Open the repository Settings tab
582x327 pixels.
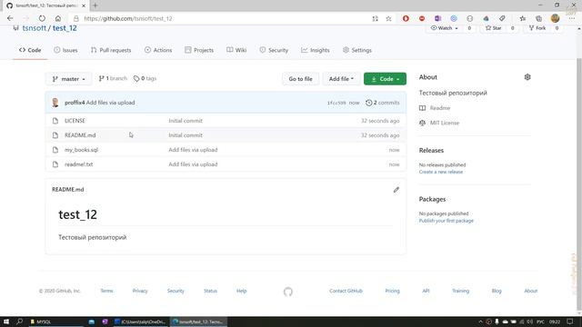357,50
